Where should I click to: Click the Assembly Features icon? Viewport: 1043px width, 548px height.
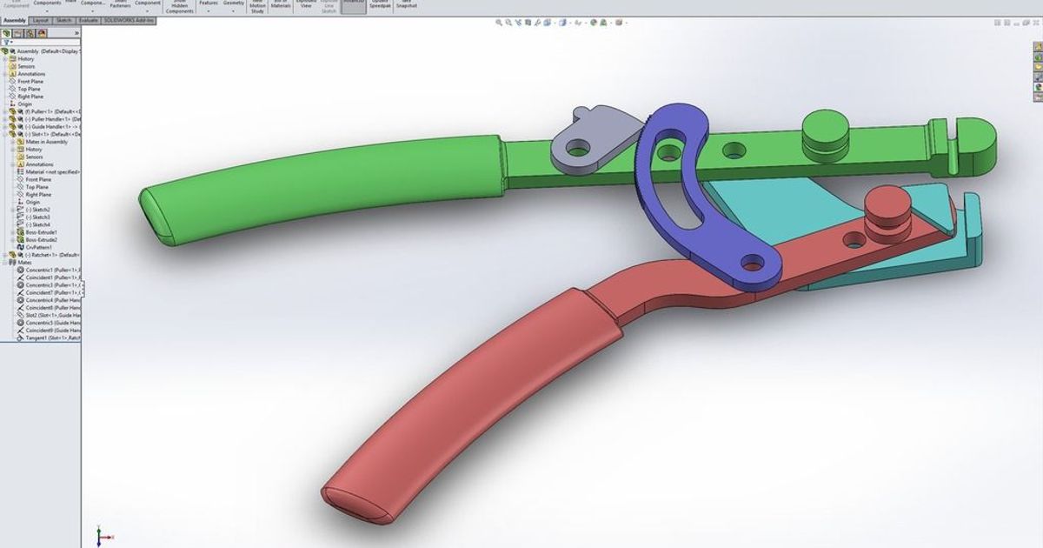click(209, 7)
